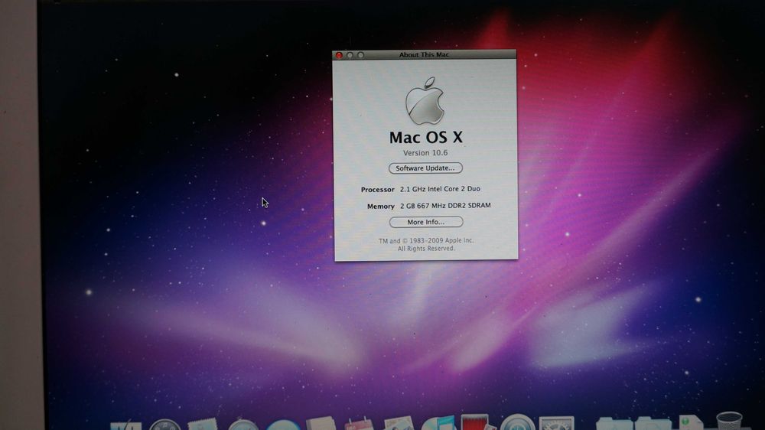The image size is (765, 430).
Task: Select the 2 GB 667 MHz DDR2 SDRAM text
Action: (445, 206)
